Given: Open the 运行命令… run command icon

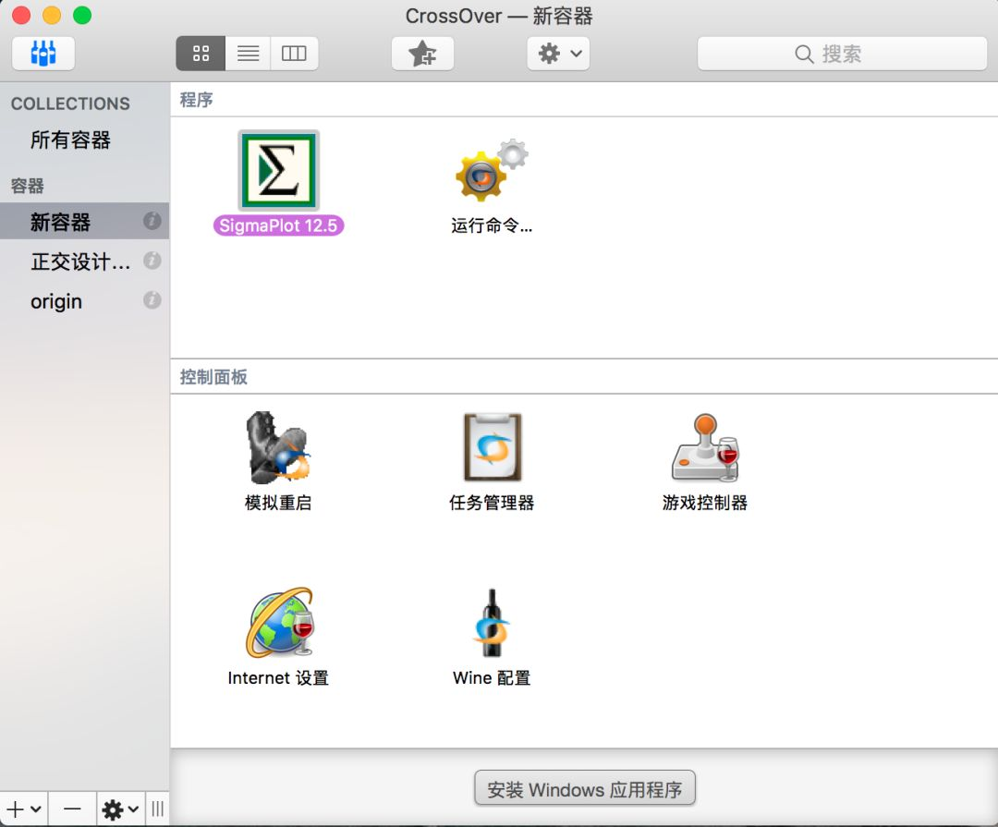Looking at the screenshot, I should [x=492, y=171].
